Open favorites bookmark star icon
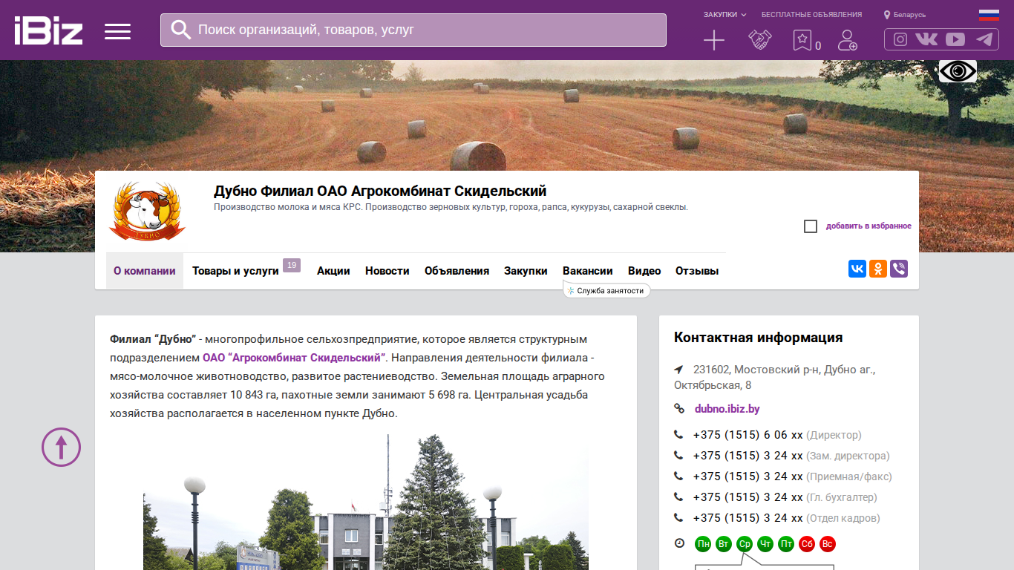 pyautogui.click(x=802, y=40)
